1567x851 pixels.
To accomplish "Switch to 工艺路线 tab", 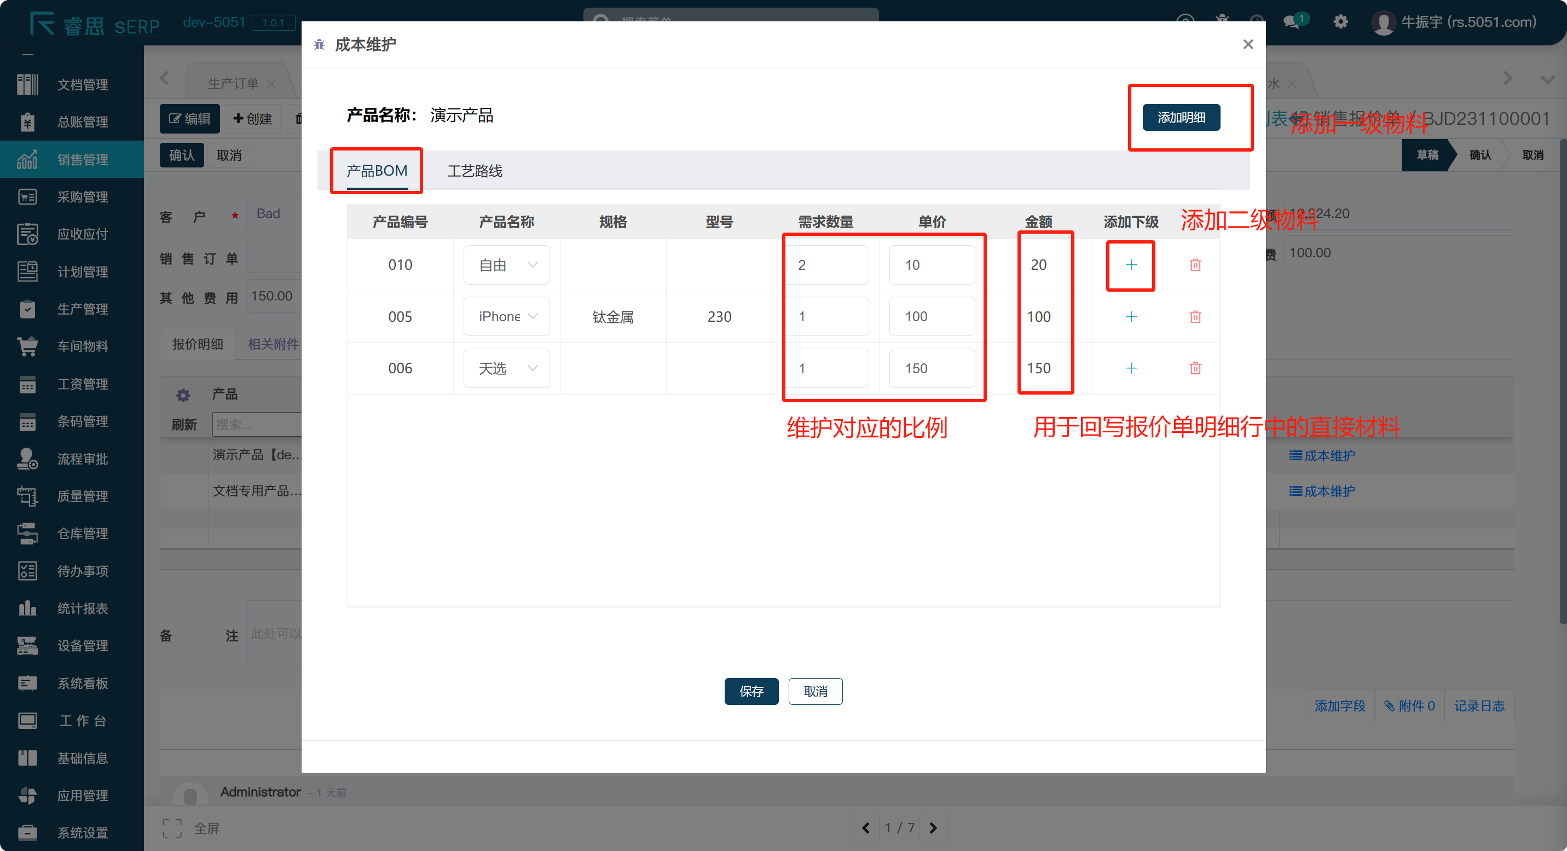I will pyautogui.click(x=475, y=171).
